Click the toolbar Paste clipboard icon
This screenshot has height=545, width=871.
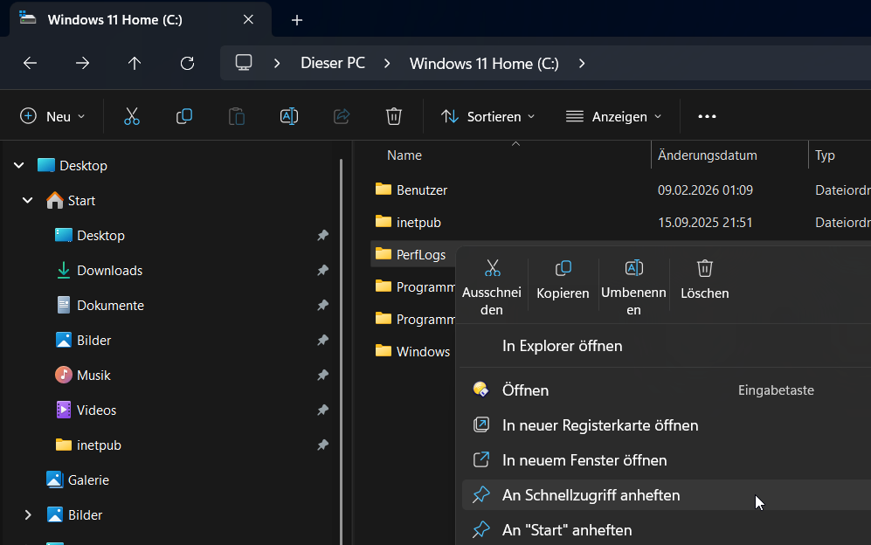237,116
